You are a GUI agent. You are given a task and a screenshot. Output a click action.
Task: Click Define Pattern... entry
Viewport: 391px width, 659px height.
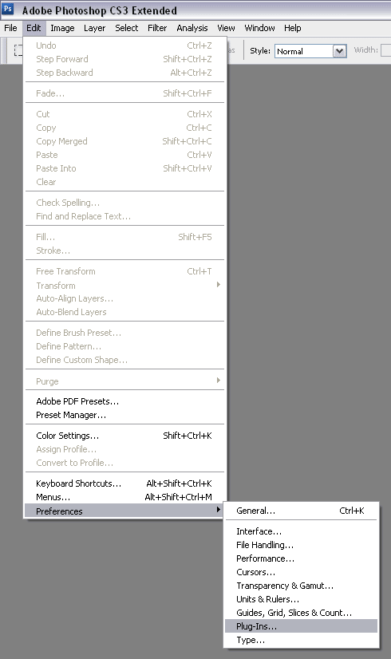pos(124,346)
